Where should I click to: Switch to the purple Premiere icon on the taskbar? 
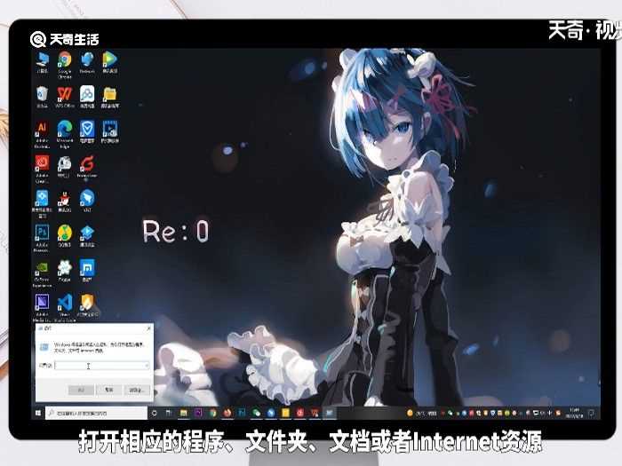point(198,414)
